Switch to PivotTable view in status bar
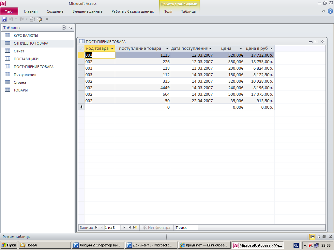Image resolution: width=334 pixels, height=250 pixels. click(318, 237)
